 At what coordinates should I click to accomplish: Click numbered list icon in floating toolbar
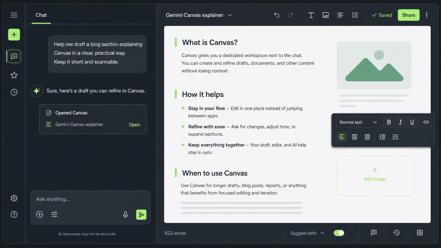[x=382, y=137]
